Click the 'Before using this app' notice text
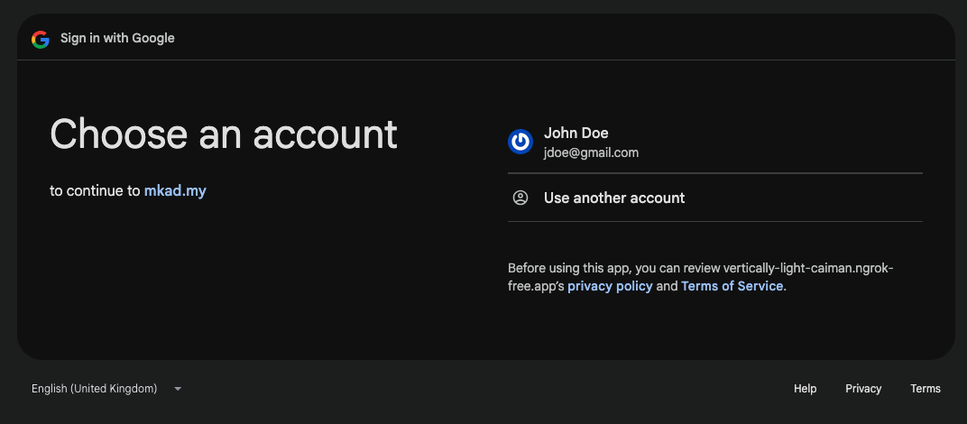This screenshot has height=424, width=967. tap(568, 268)
